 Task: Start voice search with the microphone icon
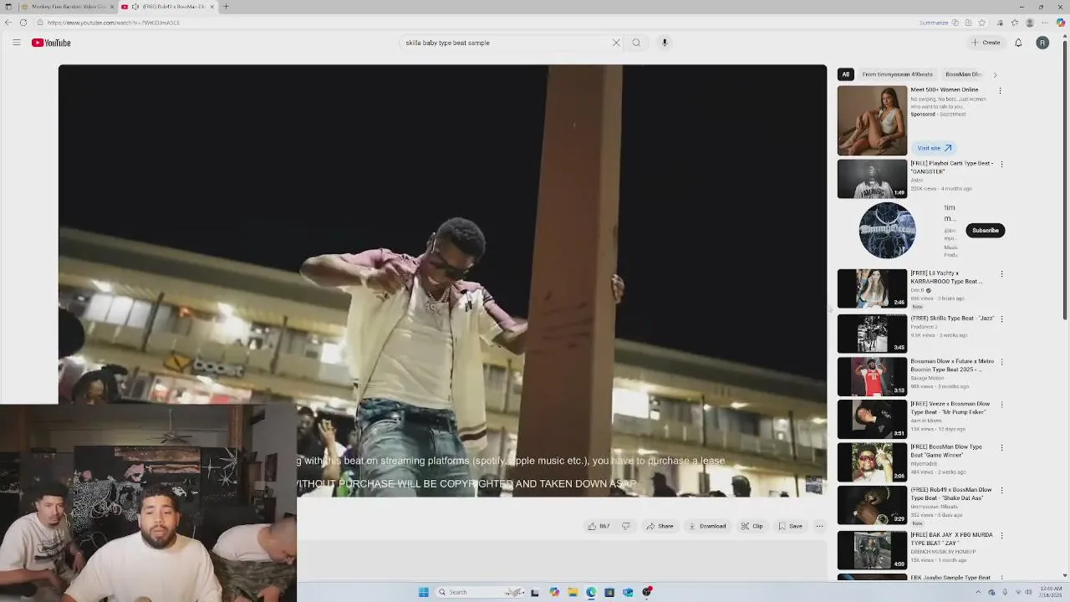point(665,43)
